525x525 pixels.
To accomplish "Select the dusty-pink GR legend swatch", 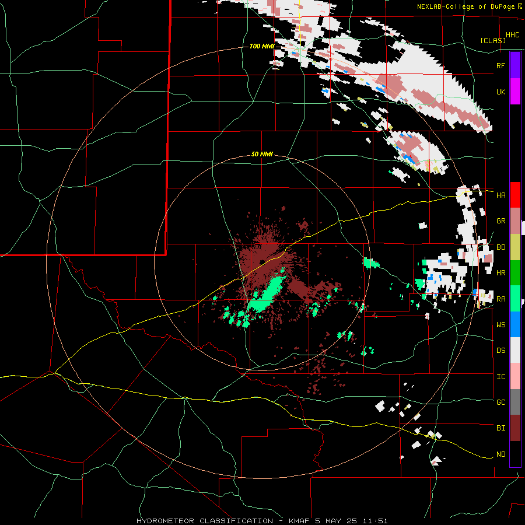I will [515, 220].
